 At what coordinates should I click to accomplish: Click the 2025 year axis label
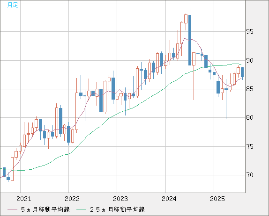[217, 199]
